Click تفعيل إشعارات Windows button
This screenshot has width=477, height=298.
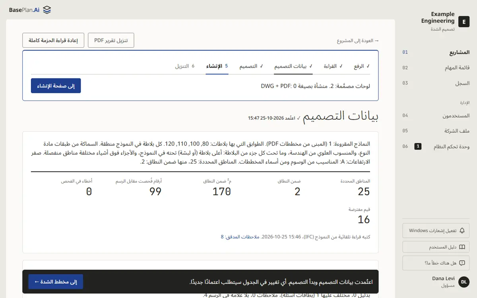click(x=436, y=230)
